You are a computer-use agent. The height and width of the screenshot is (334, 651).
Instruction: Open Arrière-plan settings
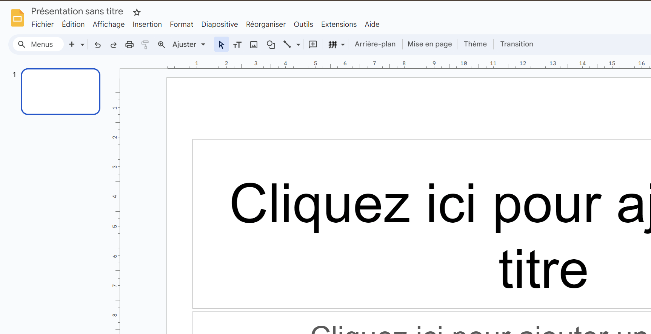[375, 44]
